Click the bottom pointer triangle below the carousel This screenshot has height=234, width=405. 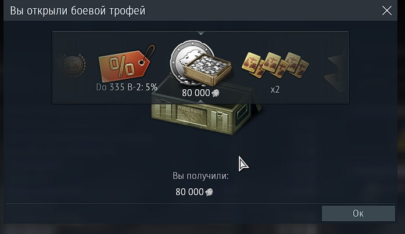(201, 102)
